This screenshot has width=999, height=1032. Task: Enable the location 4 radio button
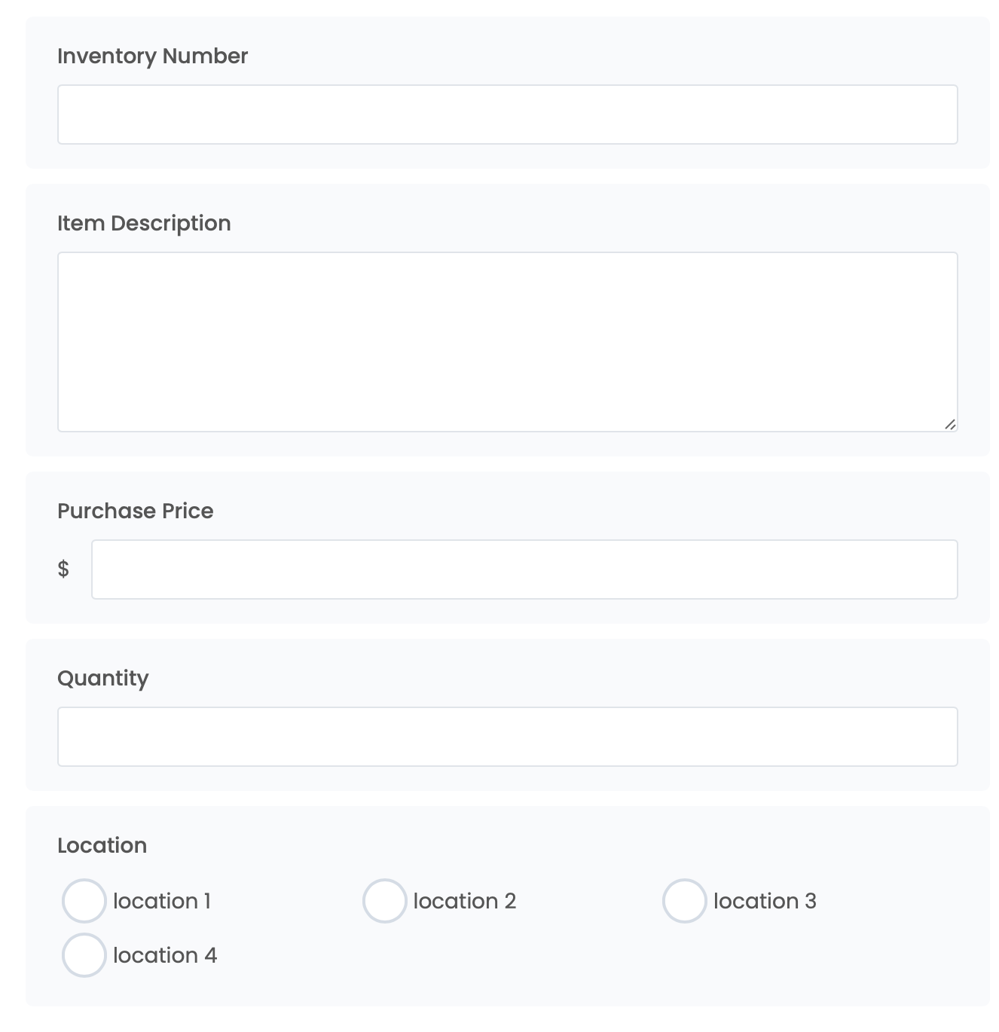(84, 955)
